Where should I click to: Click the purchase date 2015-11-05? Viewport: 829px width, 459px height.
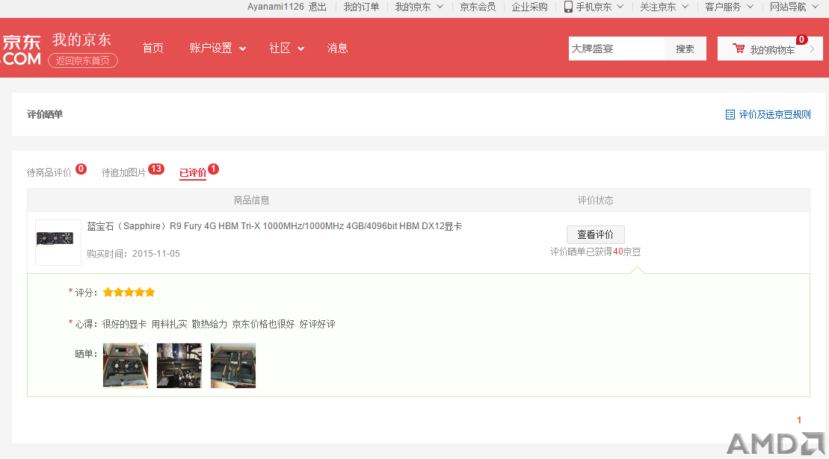point(156,254)
